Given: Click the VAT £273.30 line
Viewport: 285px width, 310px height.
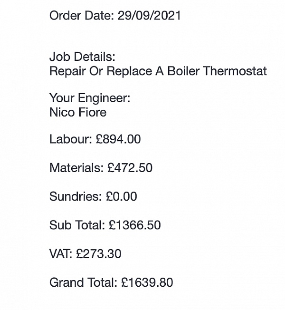Looking at the screenshot, I should pos(85,253).
